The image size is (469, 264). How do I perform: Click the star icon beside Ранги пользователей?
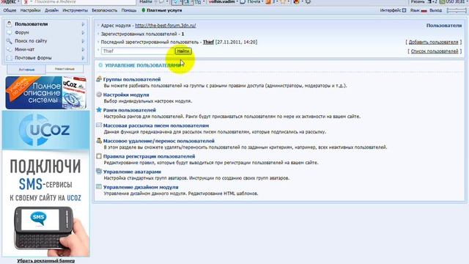click(99, 110)
